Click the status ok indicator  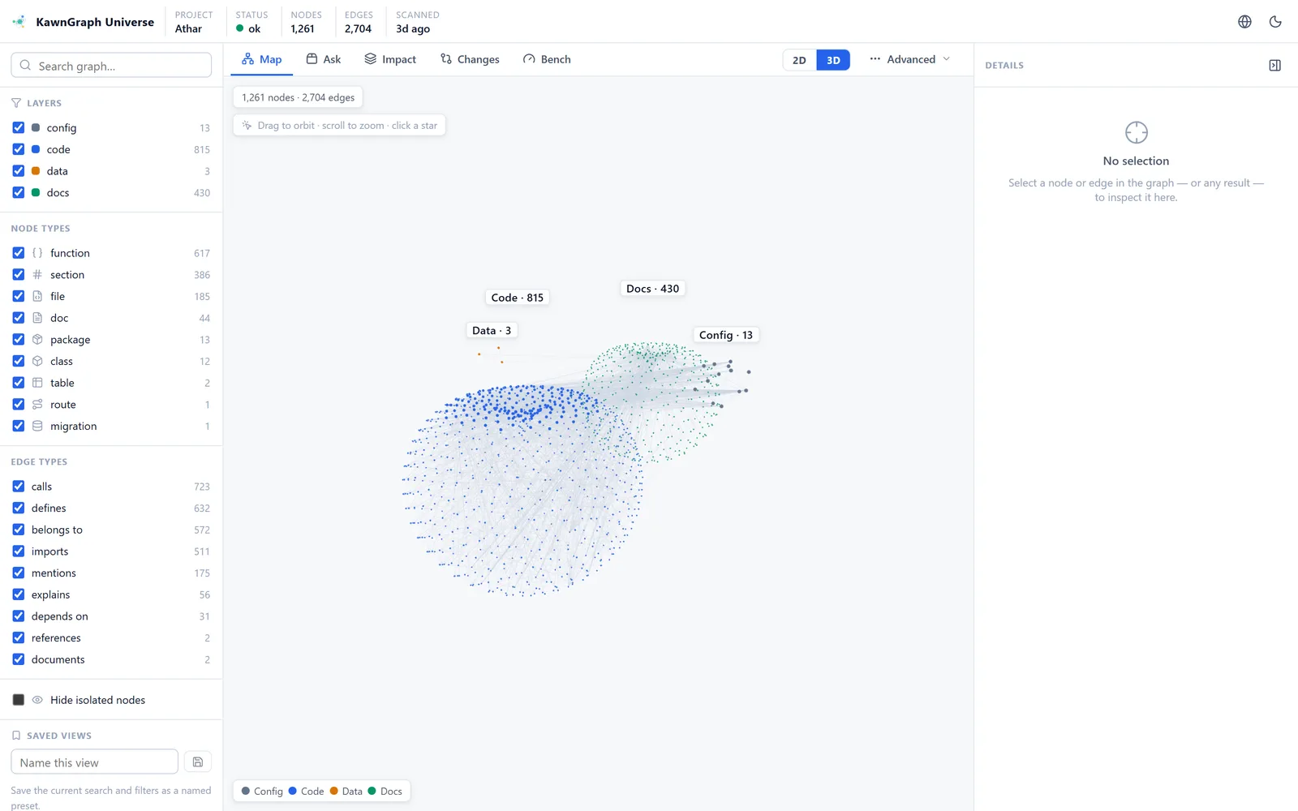tap(248, 28)
